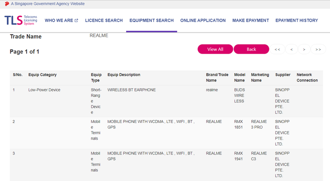Open the LICENCE SEARCH menu
The image size is (330, 181).
[104, 20]
